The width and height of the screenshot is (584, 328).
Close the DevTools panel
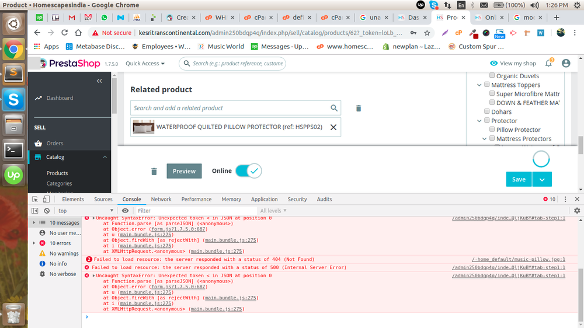[577, 199]
